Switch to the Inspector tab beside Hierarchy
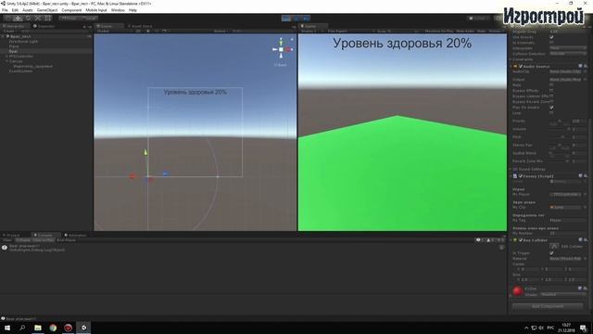 [44, 26]
